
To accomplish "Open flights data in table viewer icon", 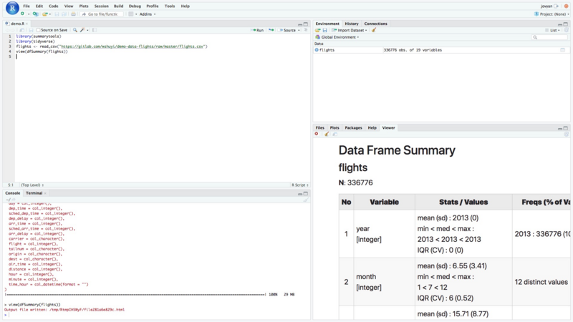I will click(562, 50).
